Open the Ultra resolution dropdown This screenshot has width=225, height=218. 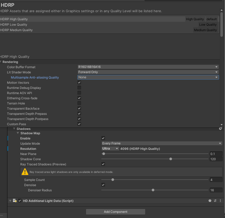click(110, 149)
